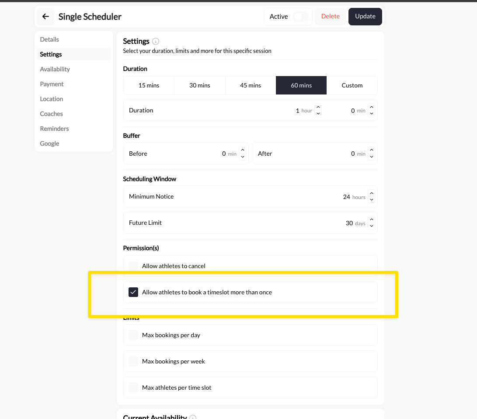Check the Max athletes per time slot option
Image resolution: width=477 pixels, height=419 pixels.
point(133,387)
